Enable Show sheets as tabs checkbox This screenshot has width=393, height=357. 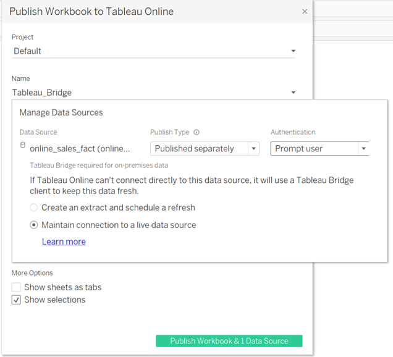pos(17,287)
